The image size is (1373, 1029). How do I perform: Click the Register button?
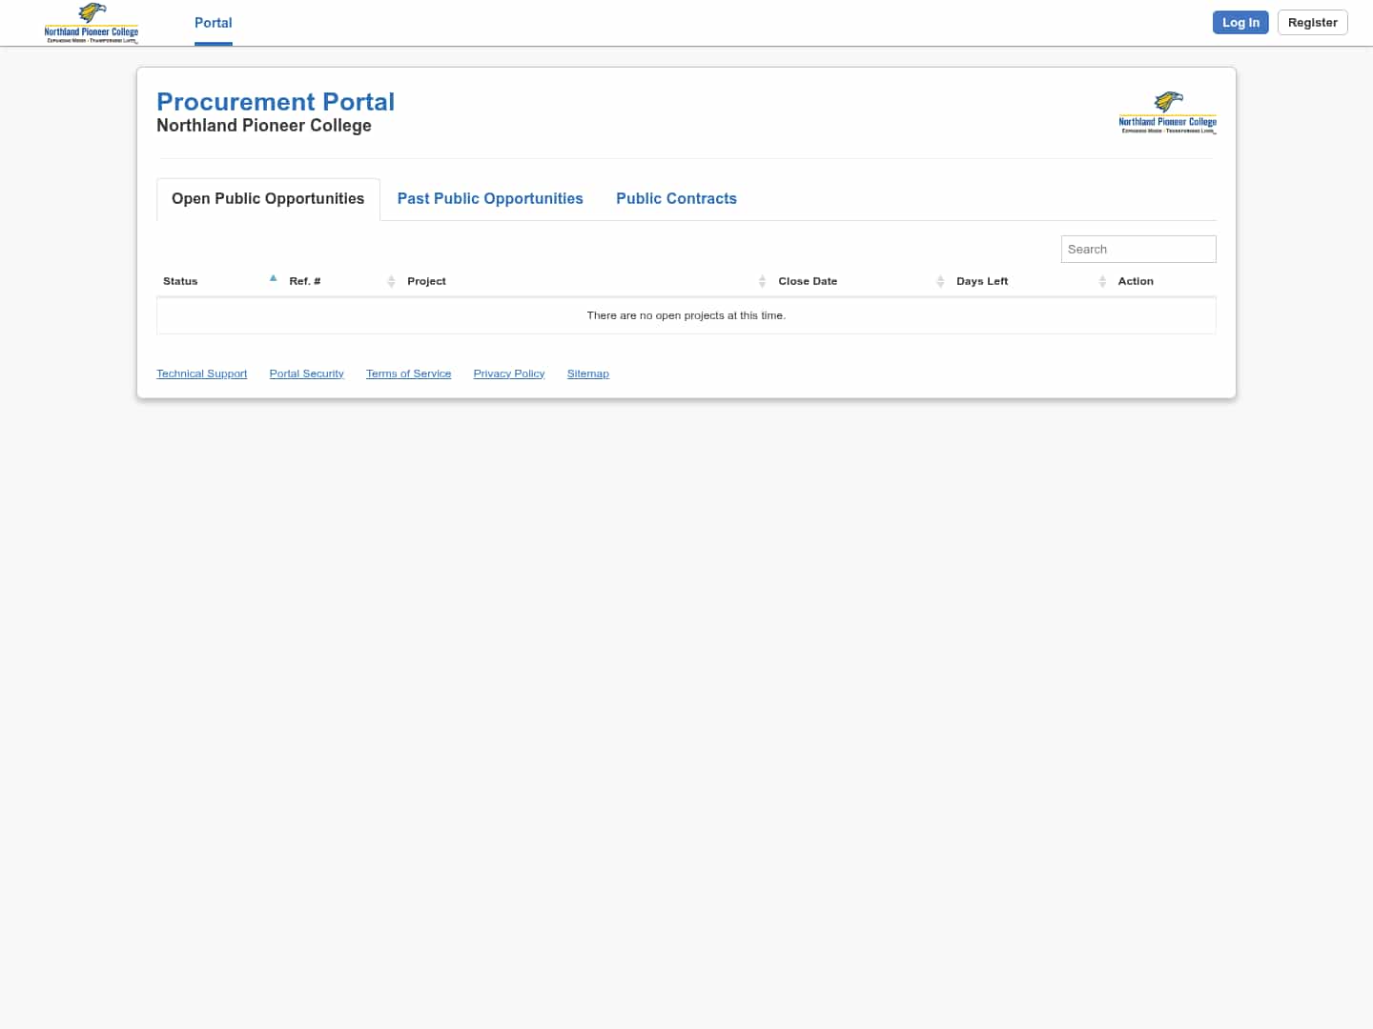[x=1312, y=22]
